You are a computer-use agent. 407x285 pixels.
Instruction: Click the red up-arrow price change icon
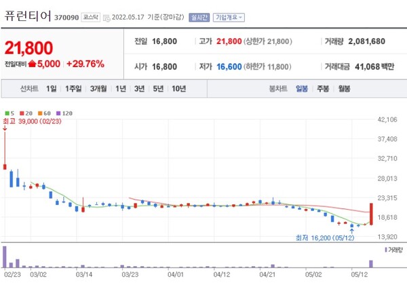[32, 64]
